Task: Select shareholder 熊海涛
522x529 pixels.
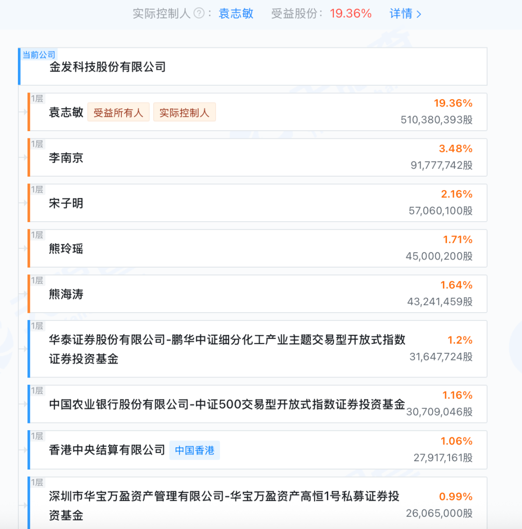Action: [x=66, y=294]
